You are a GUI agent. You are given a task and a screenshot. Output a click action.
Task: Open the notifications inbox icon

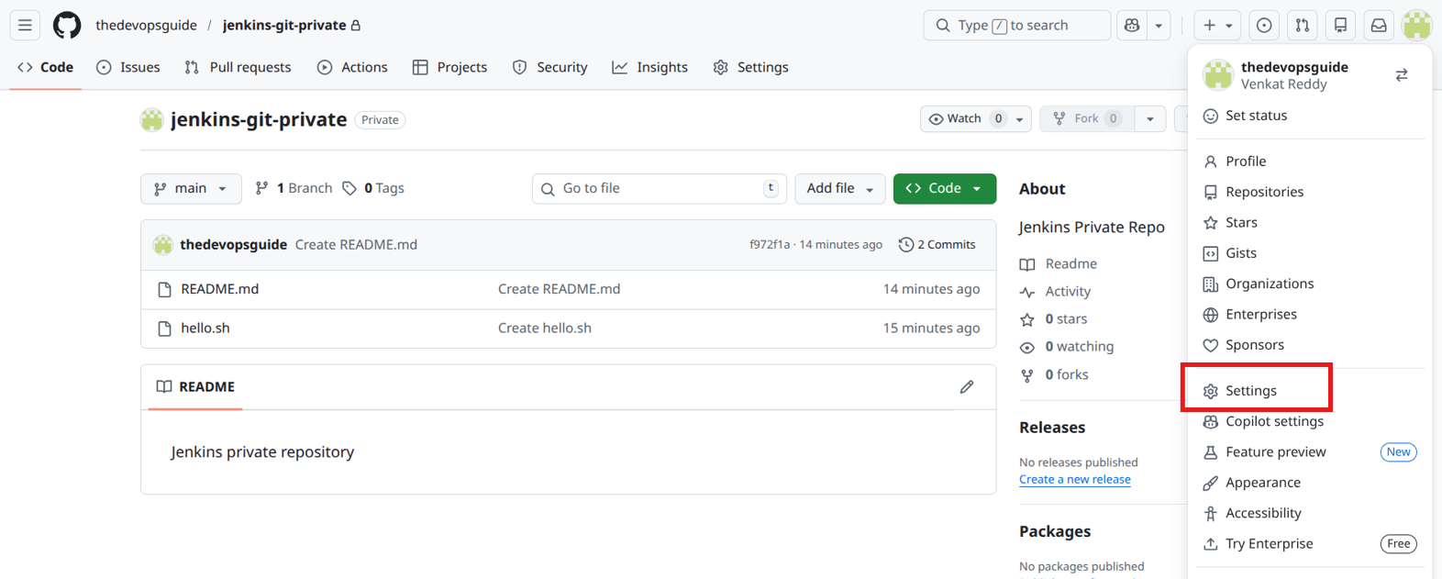pos(1379,26)
